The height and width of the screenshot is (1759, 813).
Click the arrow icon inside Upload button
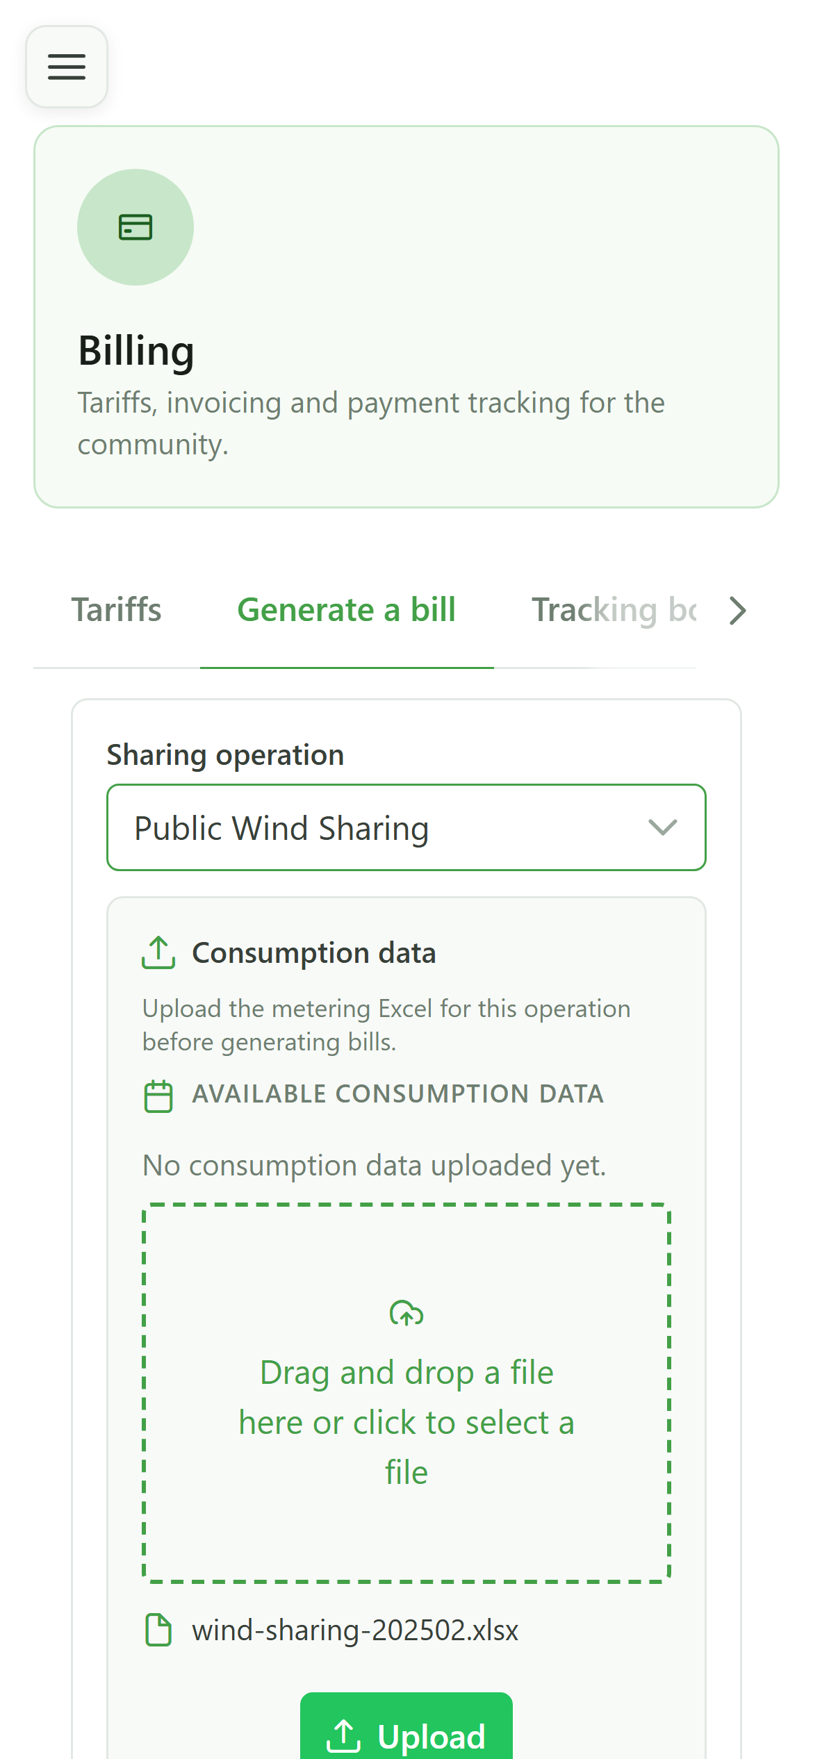(343, 1736)
